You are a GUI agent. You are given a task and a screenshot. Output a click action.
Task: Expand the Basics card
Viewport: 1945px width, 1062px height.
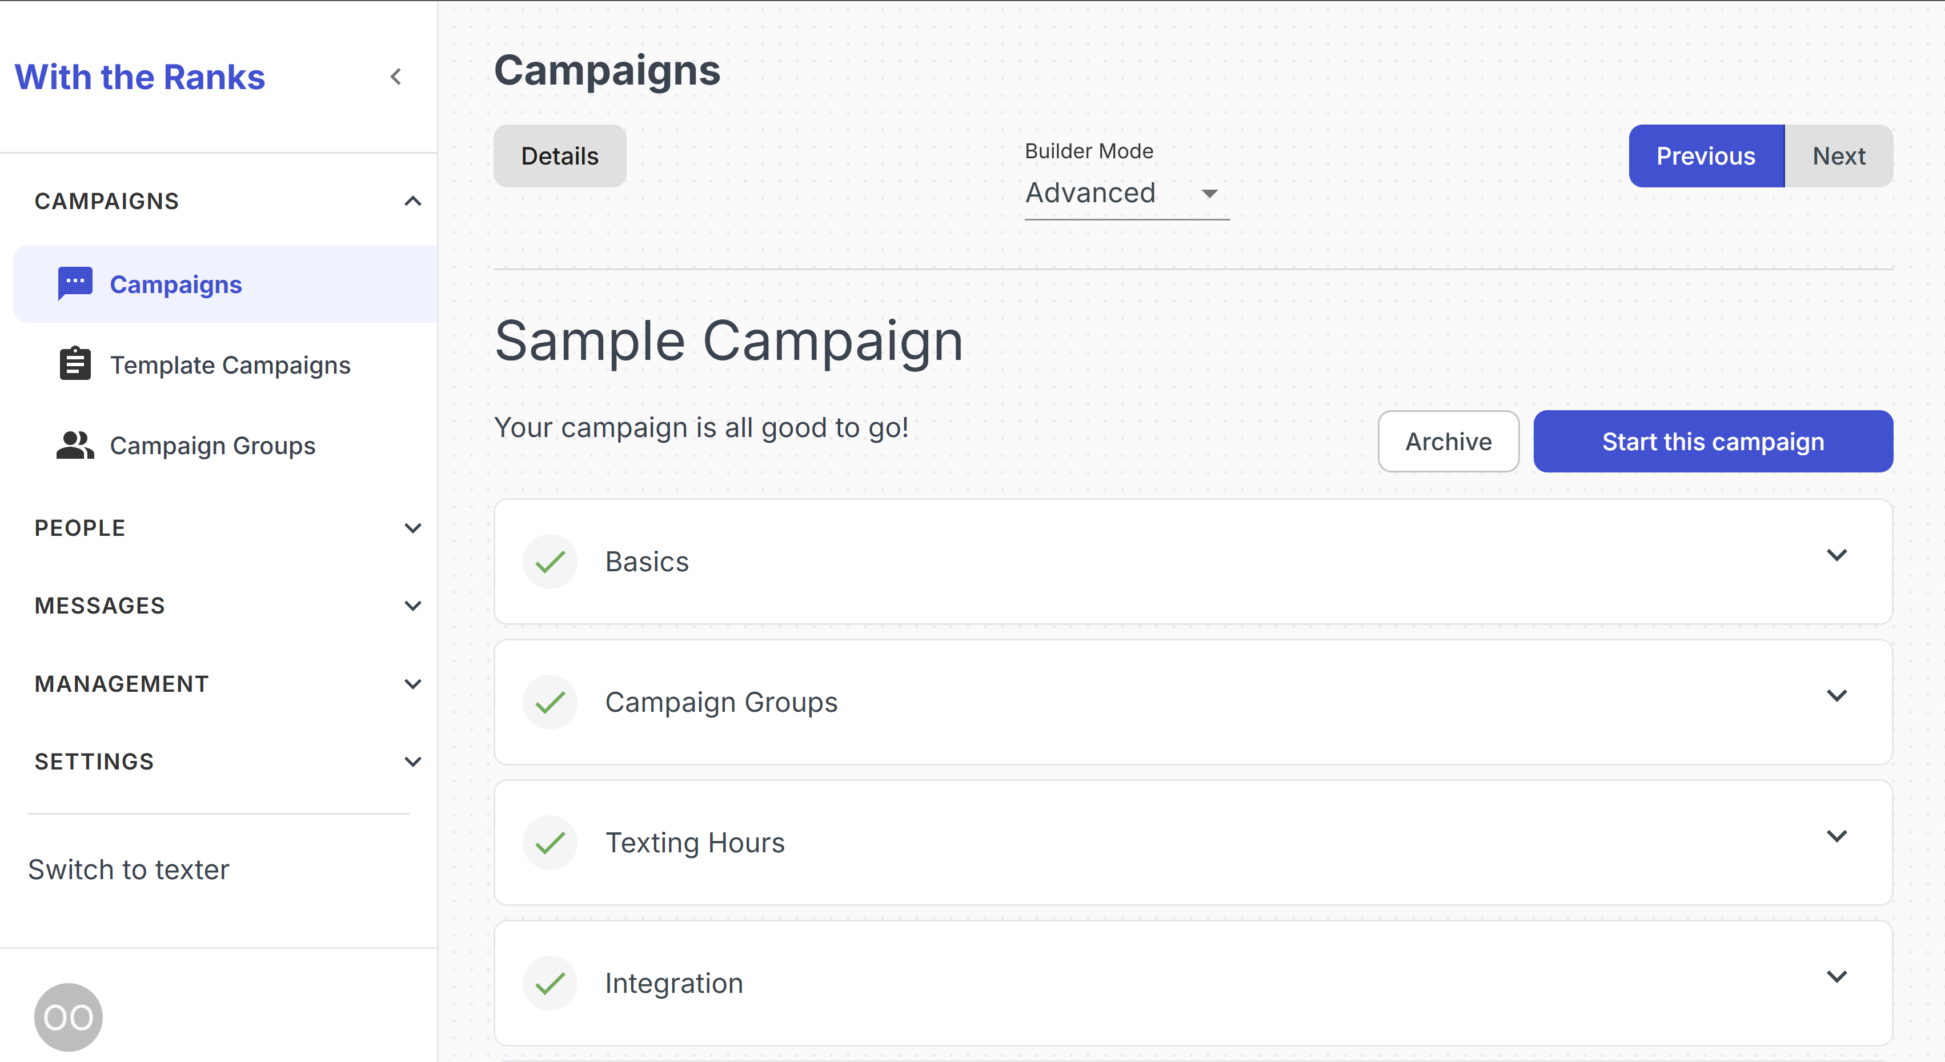coord(1838,554)
